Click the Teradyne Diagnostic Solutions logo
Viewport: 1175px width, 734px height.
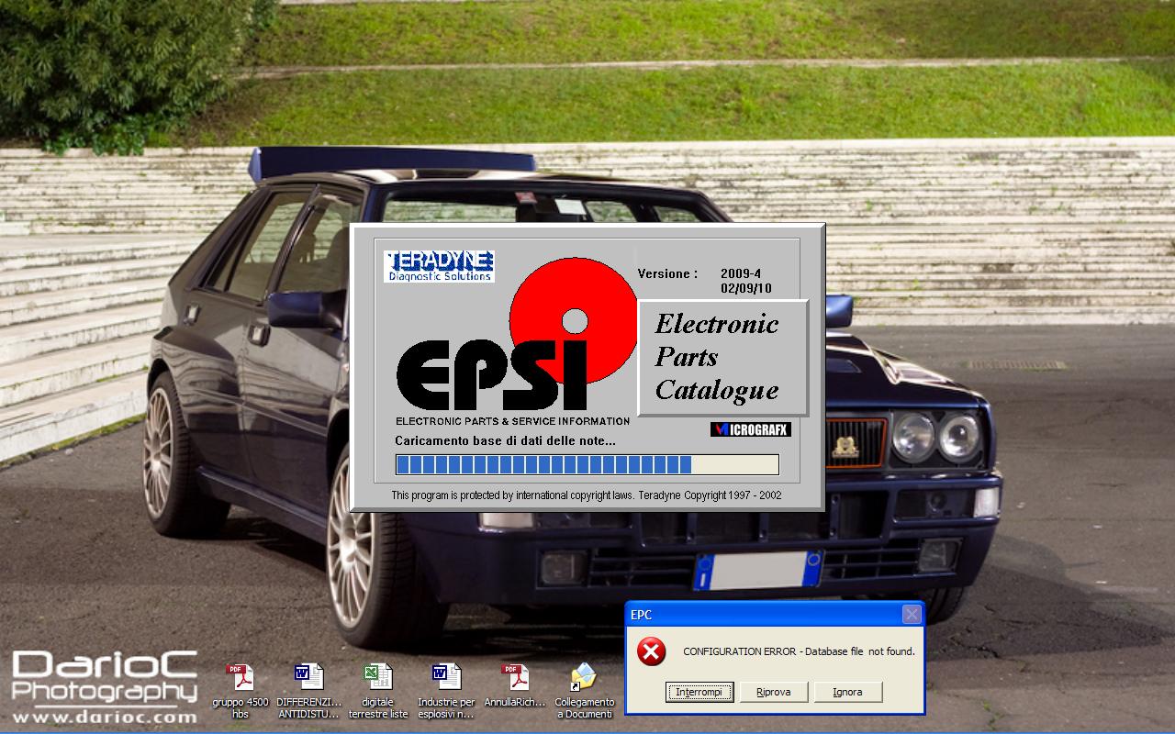coord(439,266)
